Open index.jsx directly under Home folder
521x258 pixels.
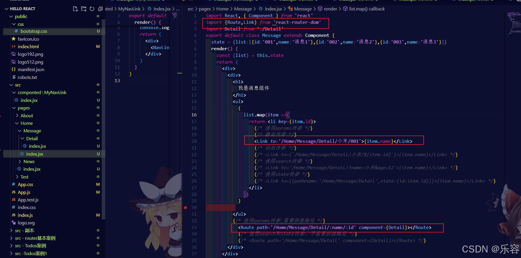[x=32, y=169]
